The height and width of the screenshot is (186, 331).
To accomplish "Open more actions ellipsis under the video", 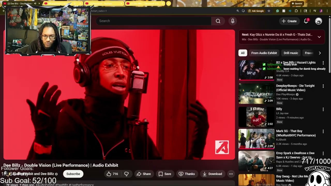I will coord(231,174).
